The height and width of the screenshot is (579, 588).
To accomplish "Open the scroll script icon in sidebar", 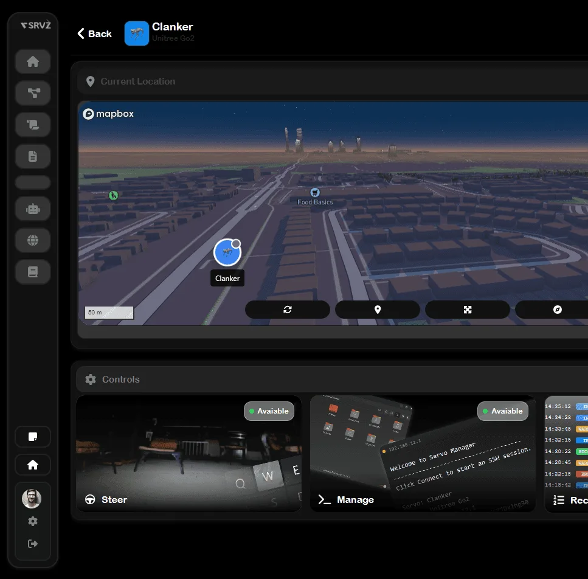I will pyautogui.click(x=33, y=125).
